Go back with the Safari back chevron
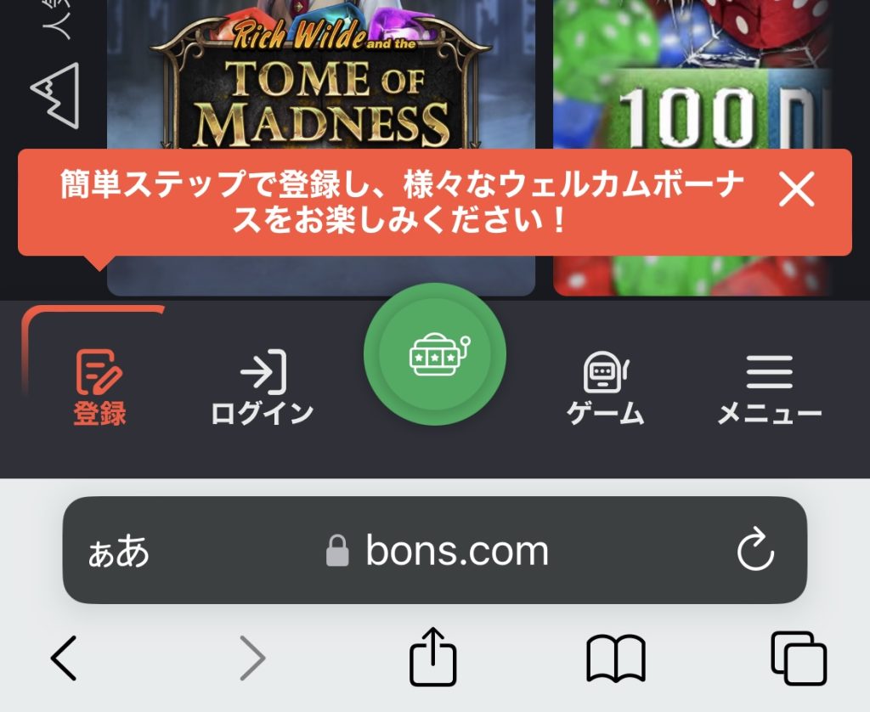This screenshot has height=712, width=870. 64,658
